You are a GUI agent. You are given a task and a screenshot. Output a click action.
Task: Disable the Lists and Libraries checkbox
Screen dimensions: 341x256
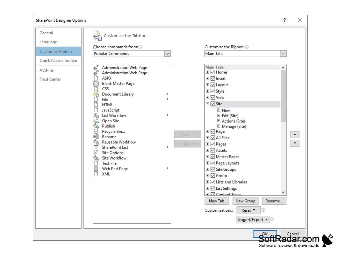(x=213, y=182)
